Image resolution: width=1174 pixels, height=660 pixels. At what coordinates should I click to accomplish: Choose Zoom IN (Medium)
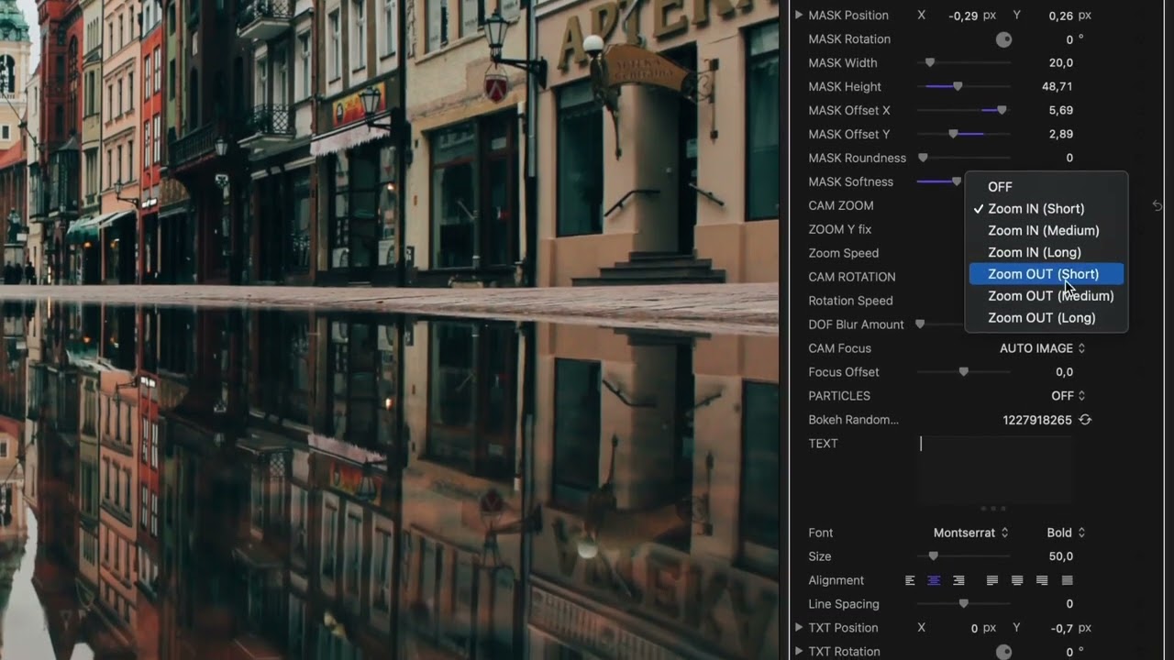(1047, 231)
